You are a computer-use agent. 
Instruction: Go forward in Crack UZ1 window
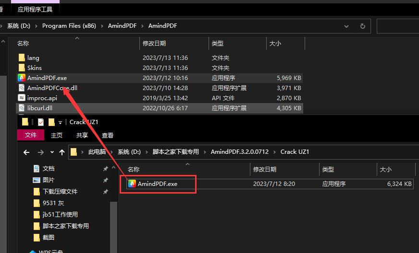click(41, 152)
